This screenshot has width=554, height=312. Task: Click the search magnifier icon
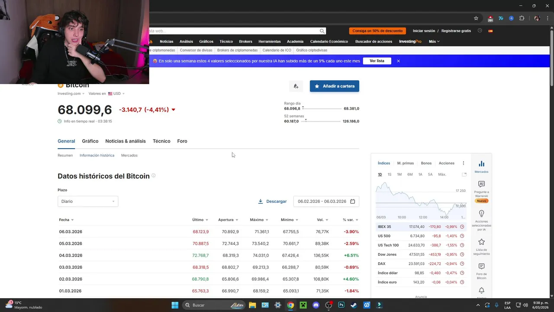322,31
